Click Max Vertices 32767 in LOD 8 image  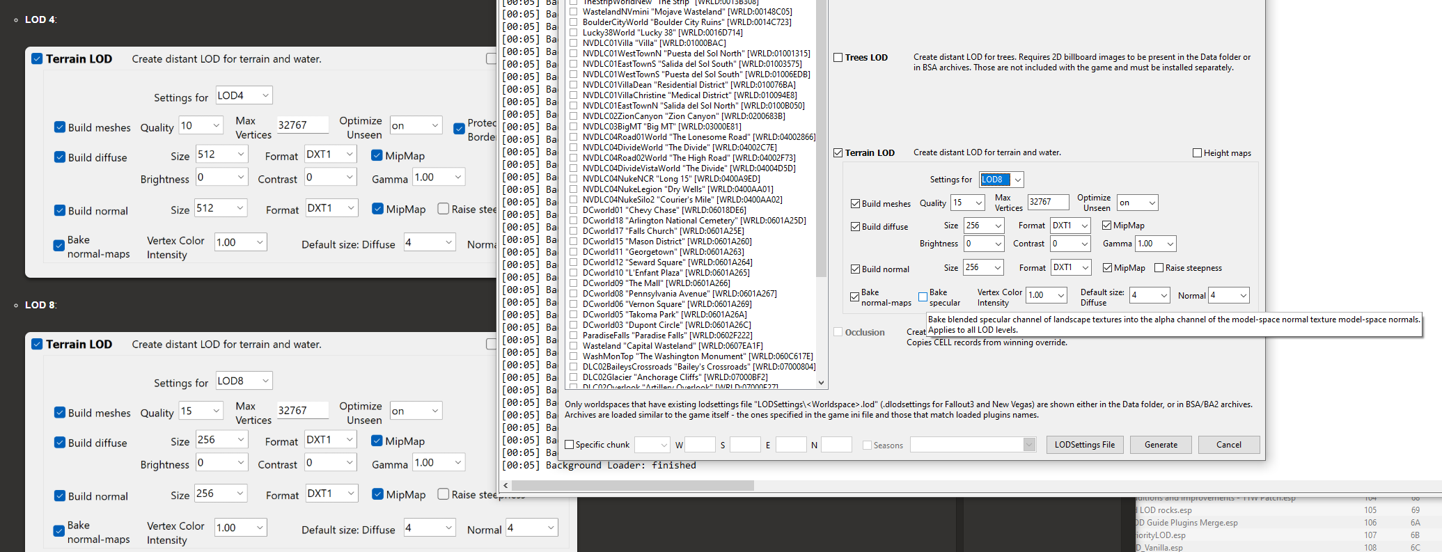click(302, 410)
